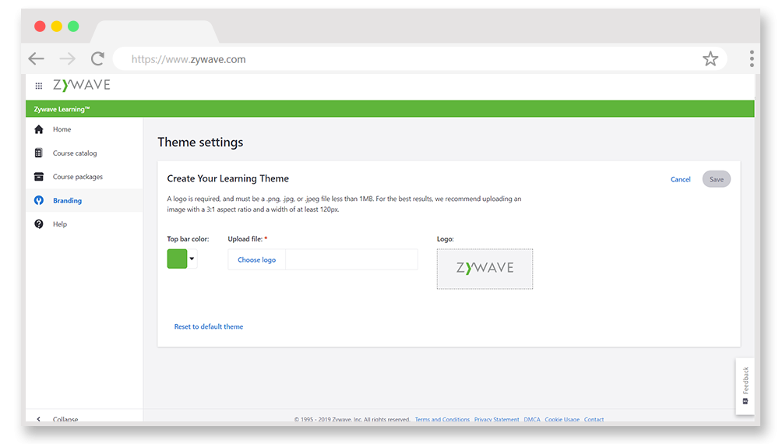Reload the page with the refresh icon
The height and width of the screenshot is (444, 779).
click(97, 58)
